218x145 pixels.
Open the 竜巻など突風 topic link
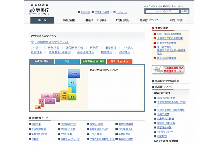96,124
